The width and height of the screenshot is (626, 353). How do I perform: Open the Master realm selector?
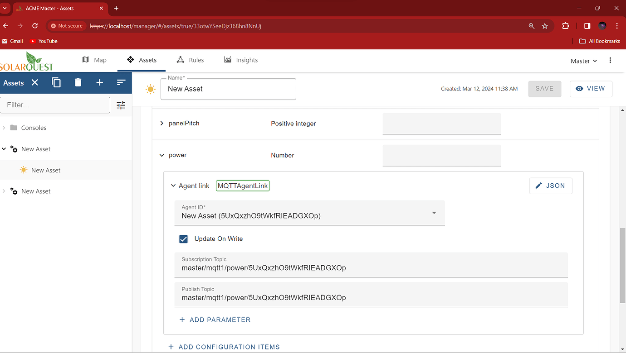click(x=582, y=60)
